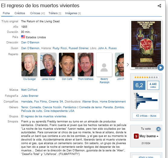The height and width of the screenshot is (158, 168).
Task: Open the James Karen name link
Action: 48,79
